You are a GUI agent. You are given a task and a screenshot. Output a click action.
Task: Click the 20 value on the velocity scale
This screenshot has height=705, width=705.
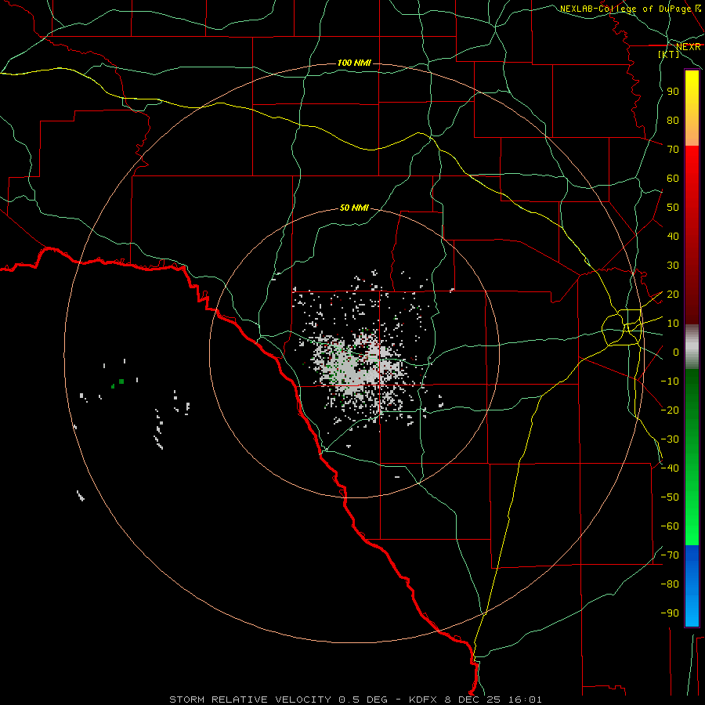673,295
